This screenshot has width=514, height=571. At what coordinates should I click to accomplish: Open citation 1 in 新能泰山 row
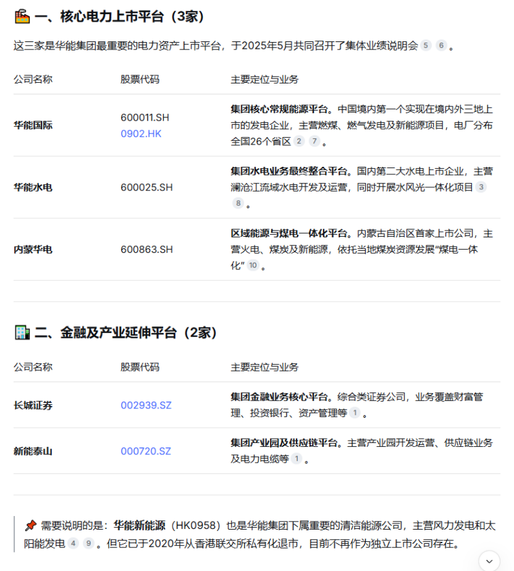pyautogui.click(x=297, y=459)
